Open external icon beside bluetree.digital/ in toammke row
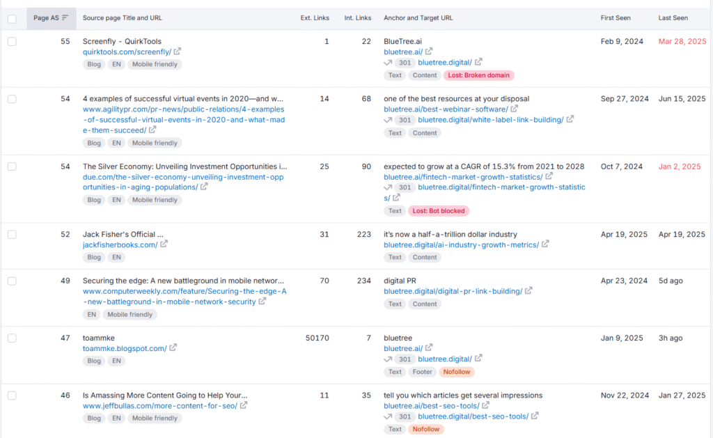Image resolution: width=713 pixels, height=438 pixels. tap(478, 359)
